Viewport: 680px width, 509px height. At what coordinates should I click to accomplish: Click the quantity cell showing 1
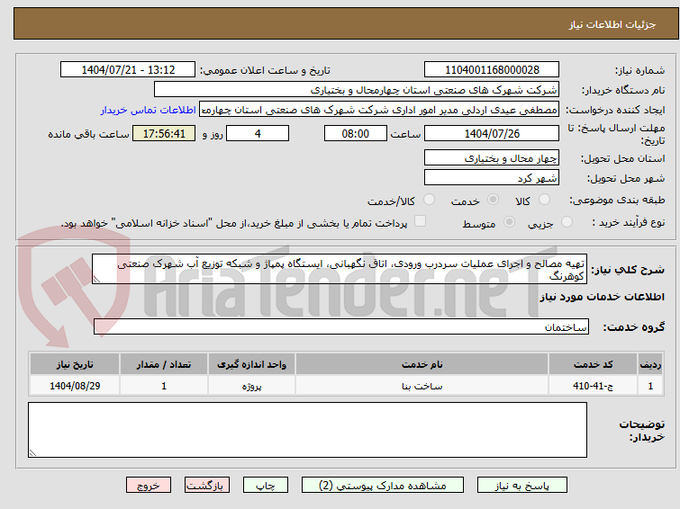[164, 386]
